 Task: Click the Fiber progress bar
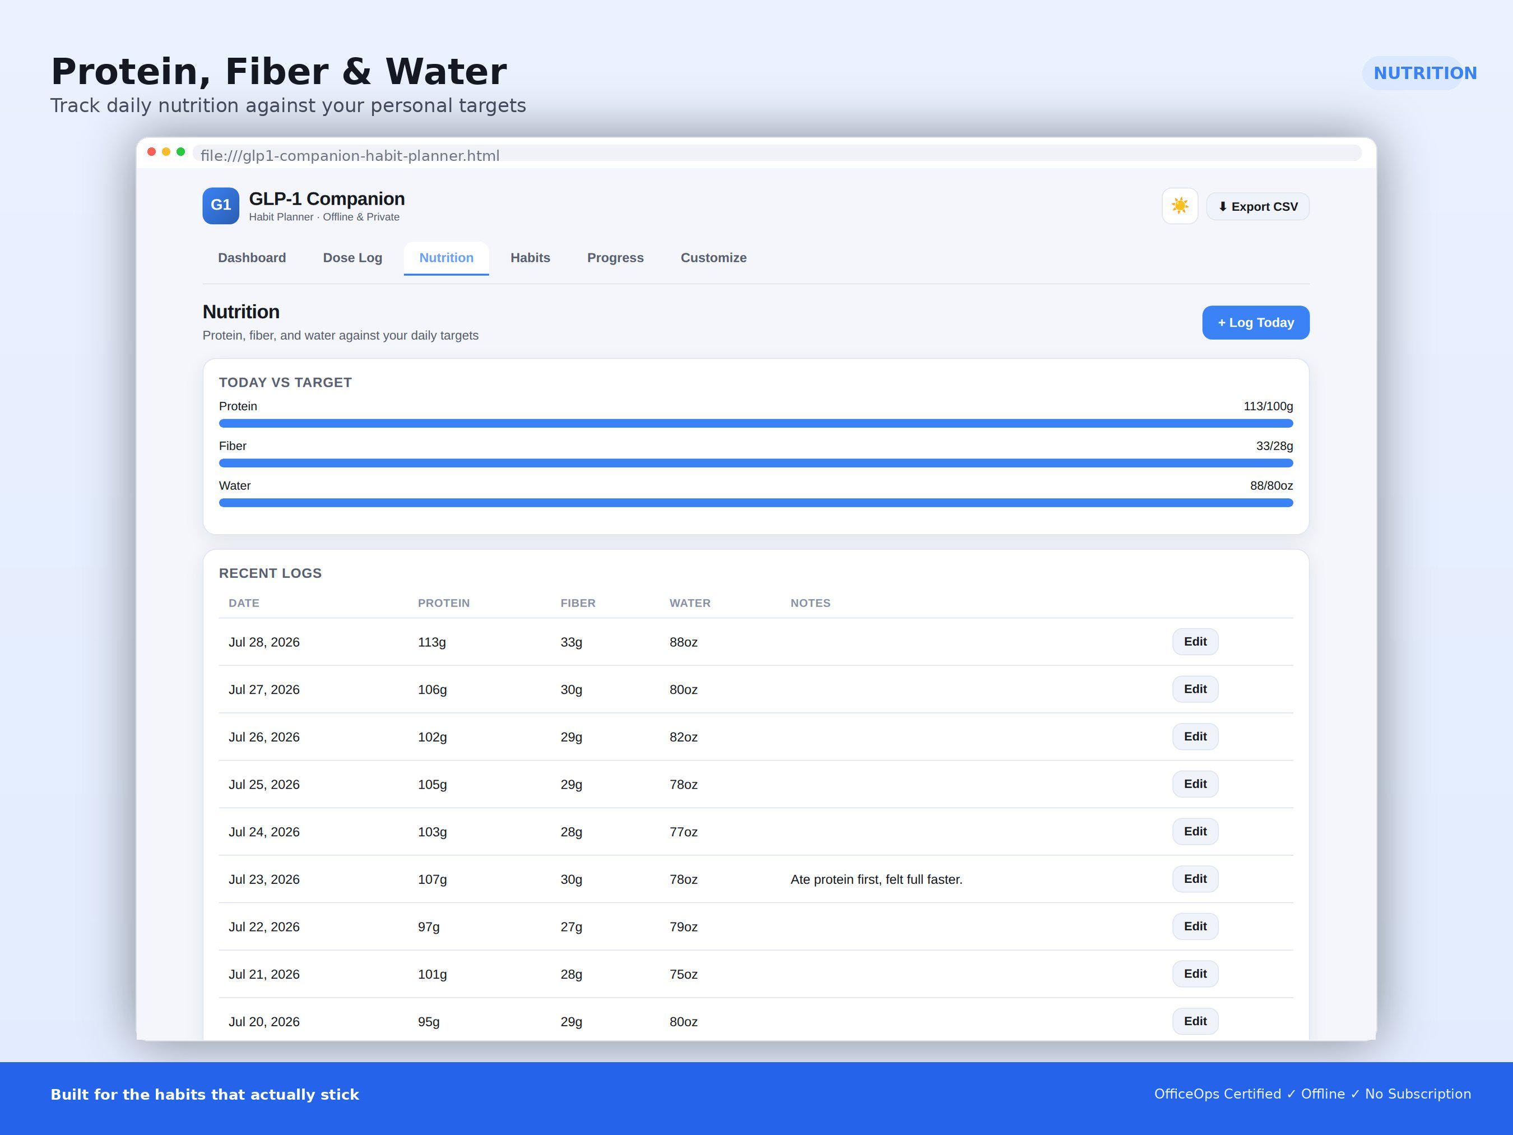click(756, 463)
